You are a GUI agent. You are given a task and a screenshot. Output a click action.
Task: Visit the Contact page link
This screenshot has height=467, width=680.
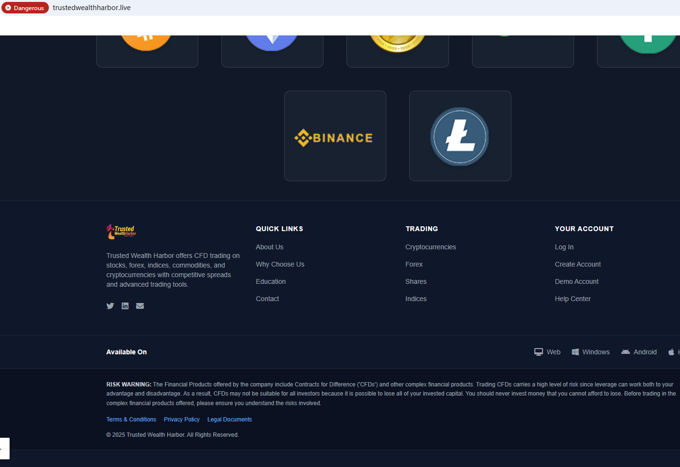267,299
